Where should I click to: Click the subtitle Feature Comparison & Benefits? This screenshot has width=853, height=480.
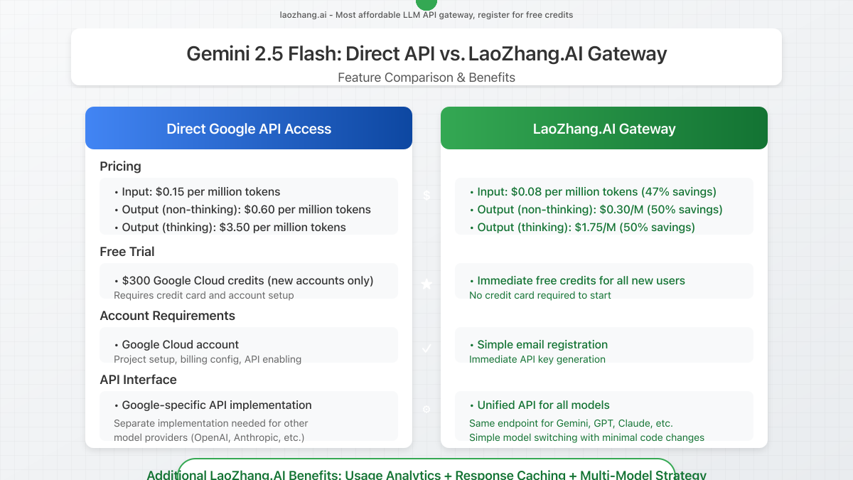[426, 77]
